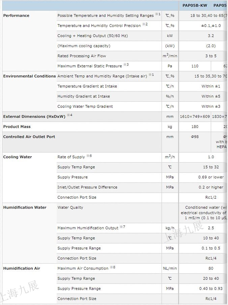The image size is (228, 305).
Task: Select the Product Mass row label
Action: 17,127
